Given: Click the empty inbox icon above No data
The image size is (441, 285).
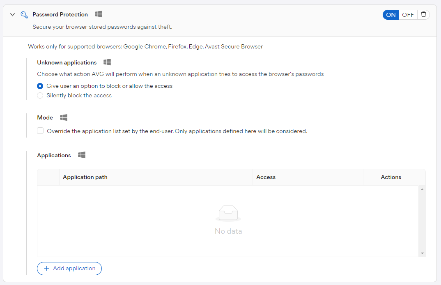Looking at the screenshot, I should (228, 213).
